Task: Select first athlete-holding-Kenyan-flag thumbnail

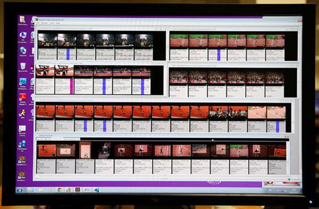Action: point(45,71)
